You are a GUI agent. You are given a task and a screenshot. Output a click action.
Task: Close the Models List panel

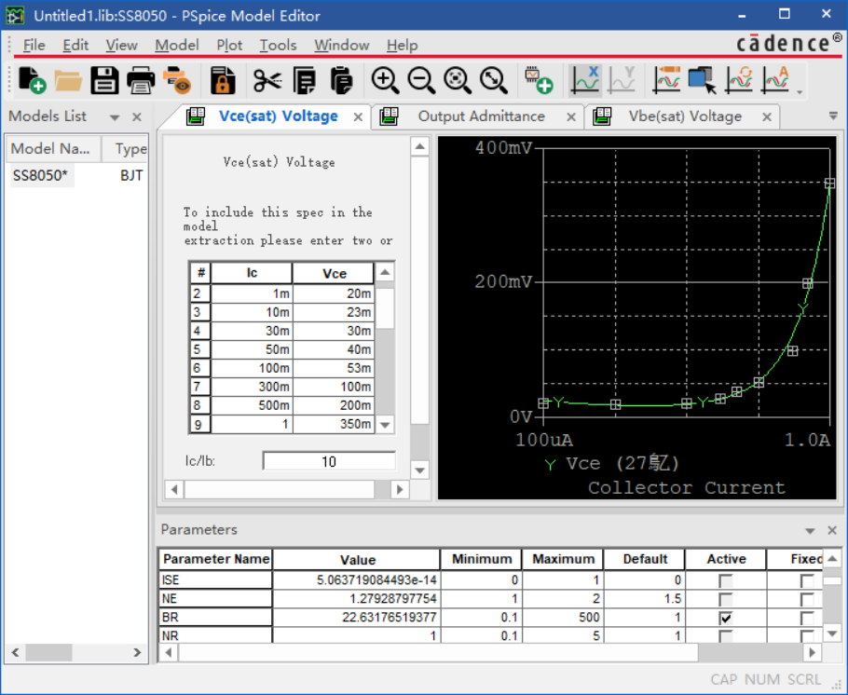point(137,117)
